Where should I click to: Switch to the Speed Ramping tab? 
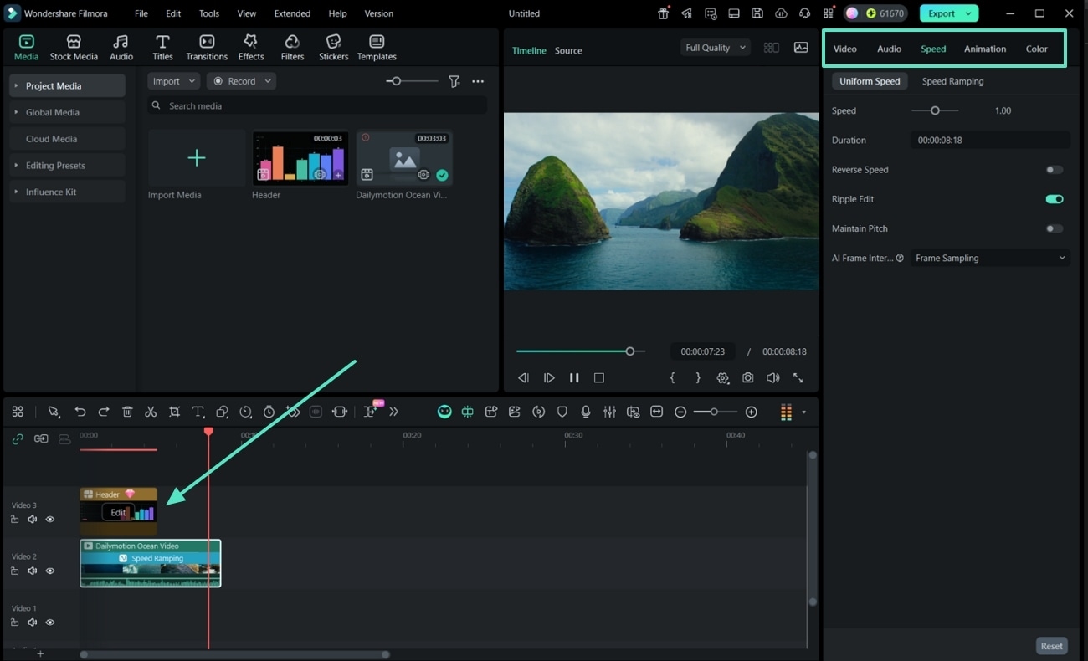coord(952,80)
